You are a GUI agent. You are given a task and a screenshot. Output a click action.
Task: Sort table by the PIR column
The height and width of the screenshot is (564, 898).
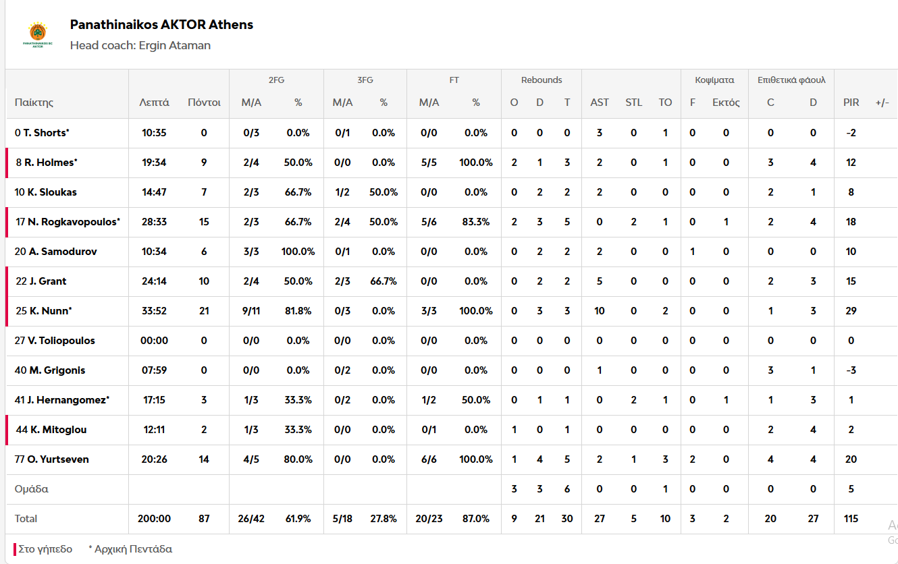851,103
